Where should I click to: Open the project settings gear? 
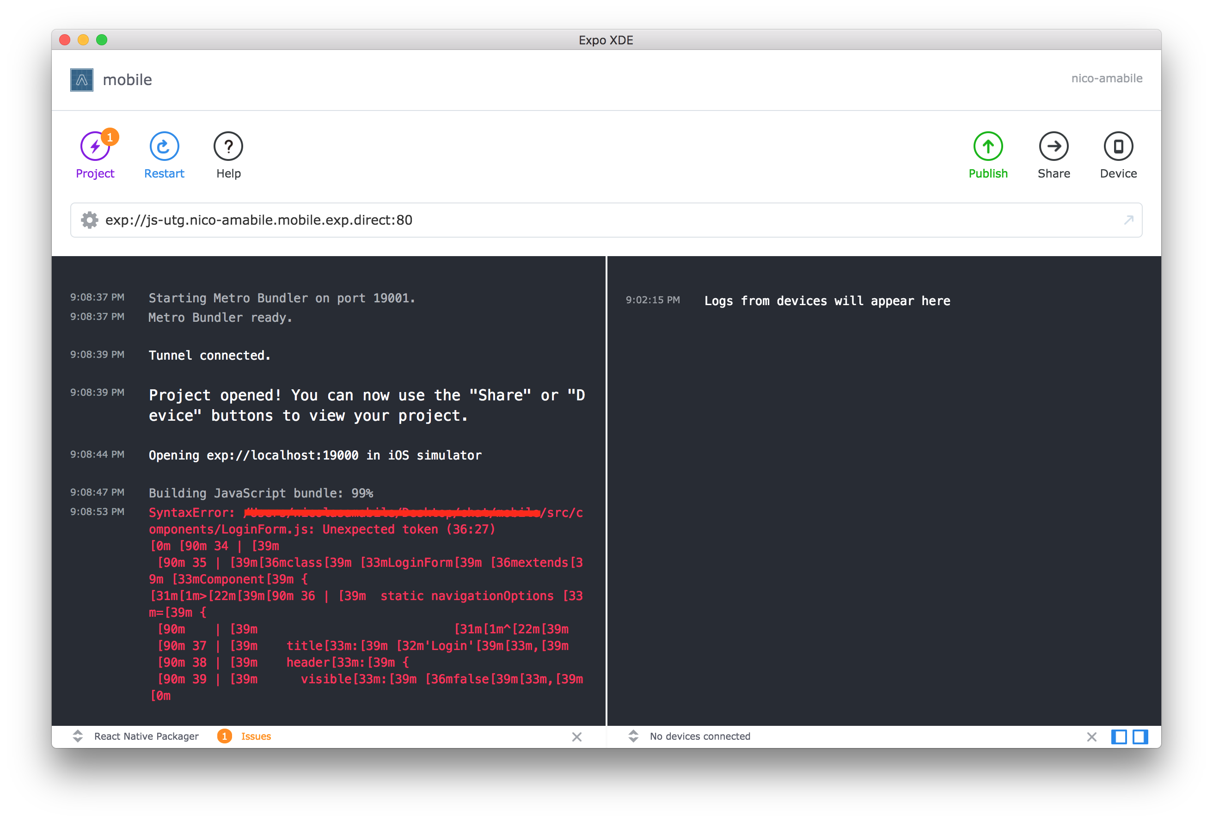[x=89, y=220]
